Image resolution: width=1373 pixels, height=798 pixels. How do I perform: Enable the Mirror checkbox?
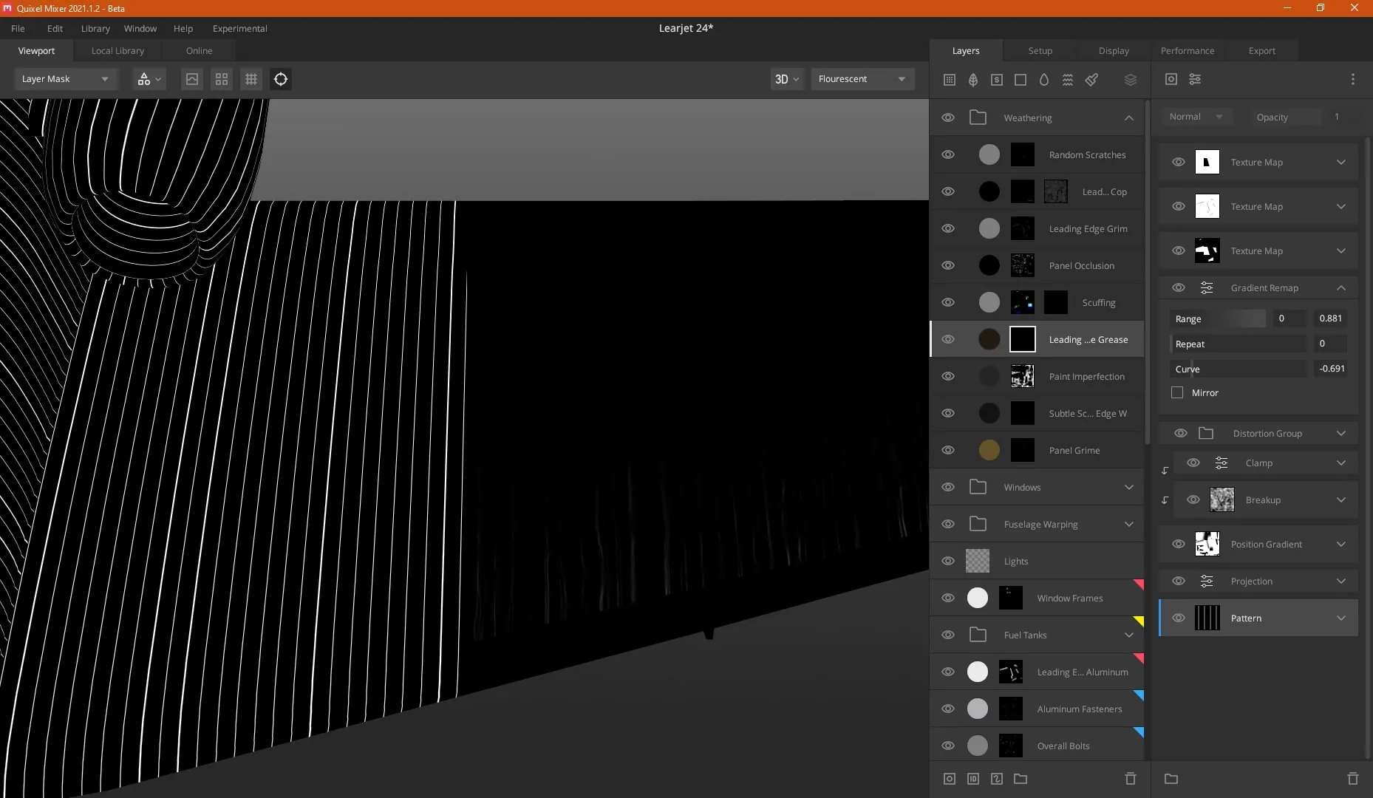[1177, 393]
